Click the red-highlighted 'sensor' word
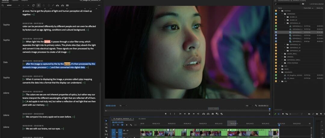The image size is (325, 138). click(x=47, y=42)
